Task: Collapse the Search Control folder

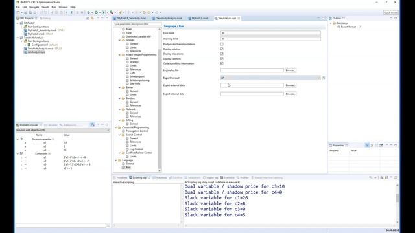Action: (119, 135)
